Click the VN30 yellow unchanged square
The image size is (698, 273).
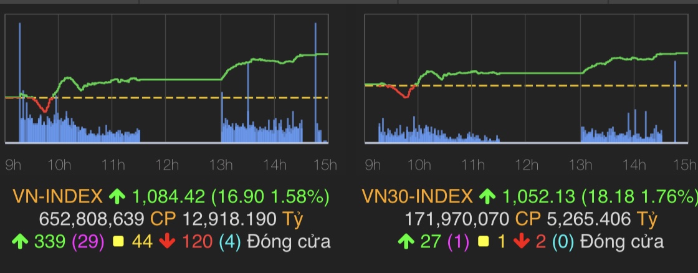[x=484, y=242]
